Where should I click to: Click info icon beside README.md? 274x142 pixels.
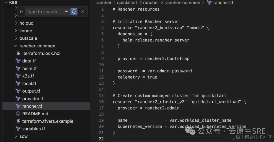click(x=18, y=114)
